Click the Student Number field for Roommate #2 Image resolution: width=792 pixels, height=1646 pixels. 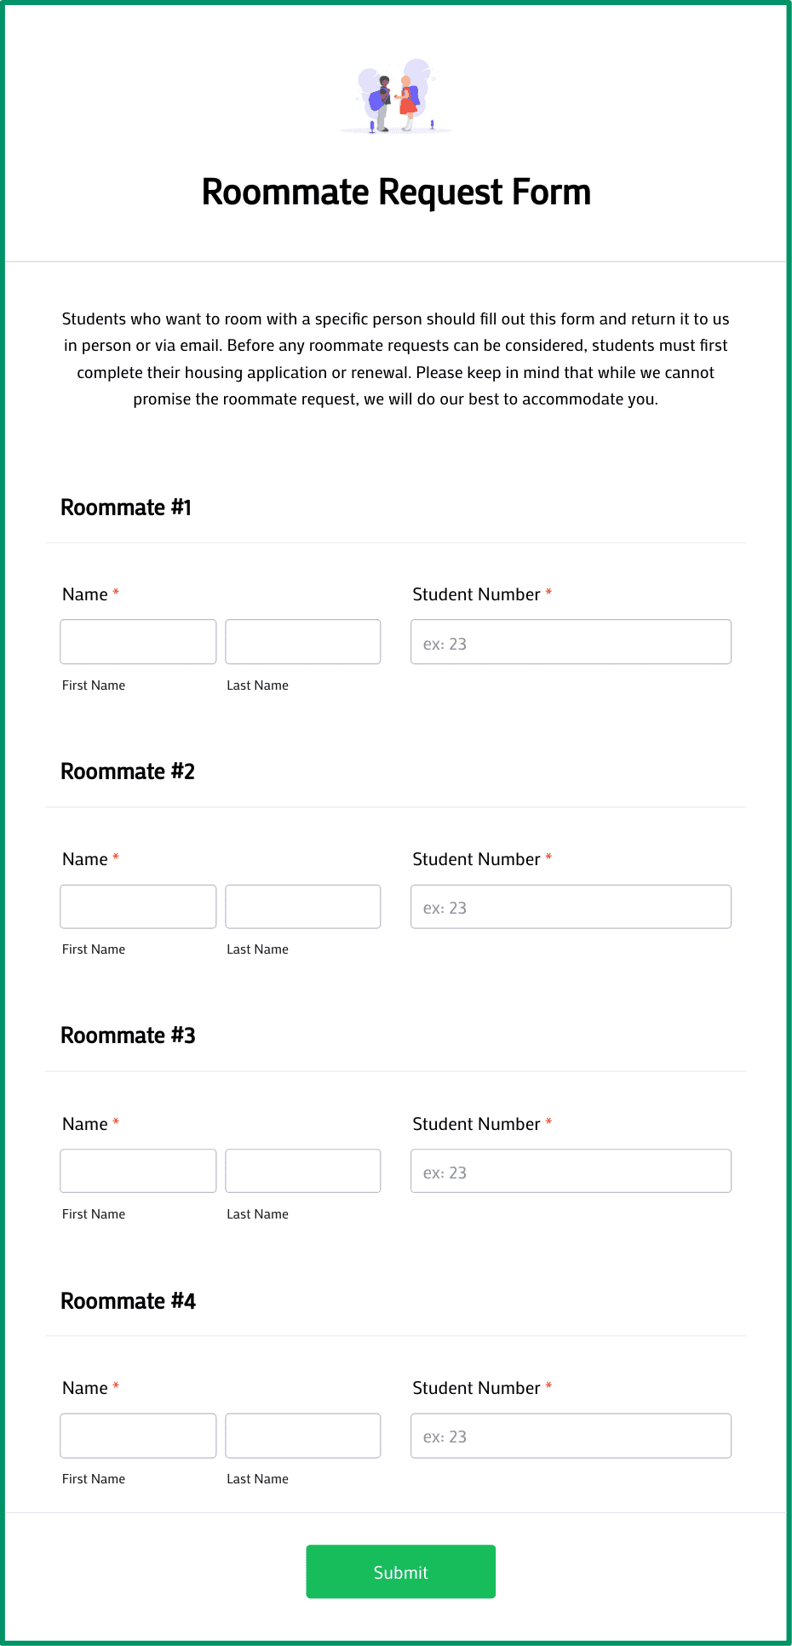tap(570, 906)
